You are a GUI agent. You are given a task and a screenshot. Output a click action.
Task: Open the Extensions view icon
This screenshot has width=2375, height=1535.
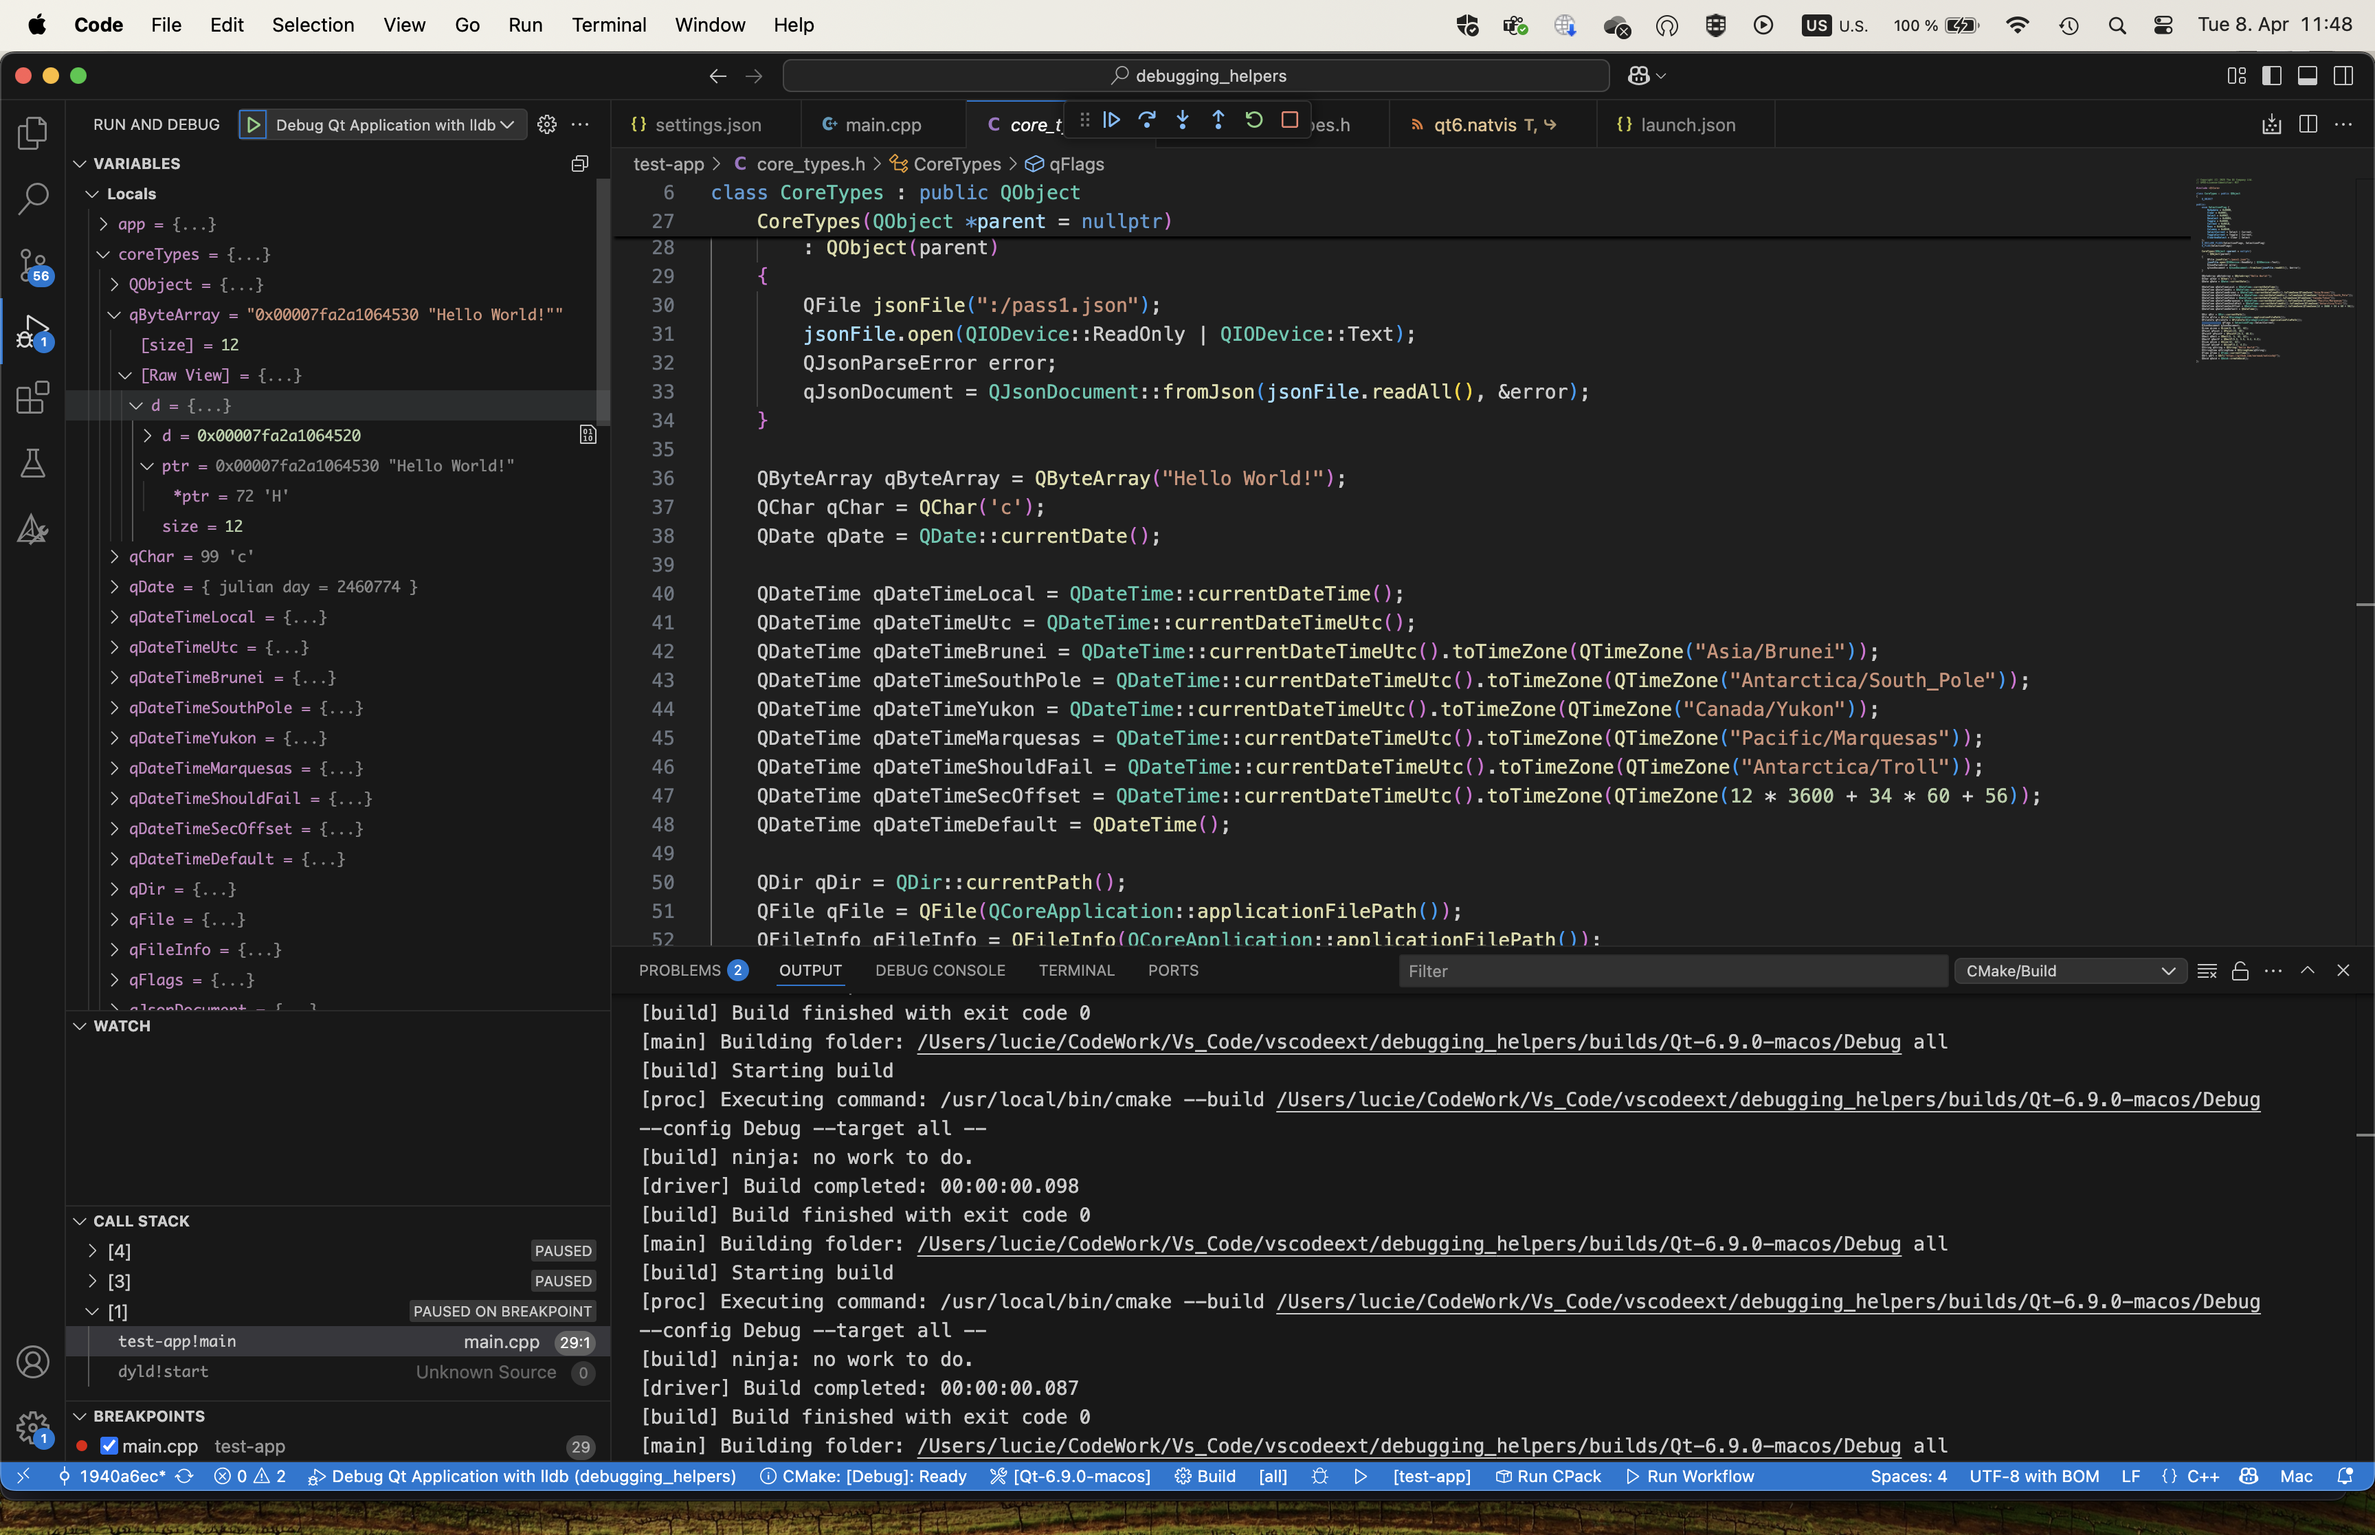pos(33,396)
